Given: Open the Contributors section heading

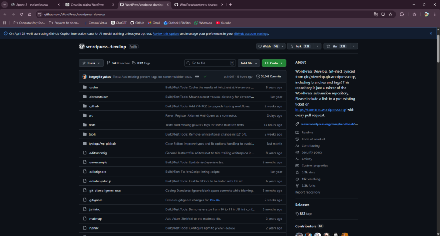Looking at the screenshot, I should click(306, 226).
